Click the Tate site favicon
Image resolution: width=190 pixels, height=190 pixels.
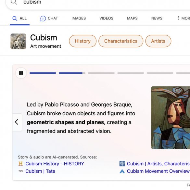pos(20,171)
